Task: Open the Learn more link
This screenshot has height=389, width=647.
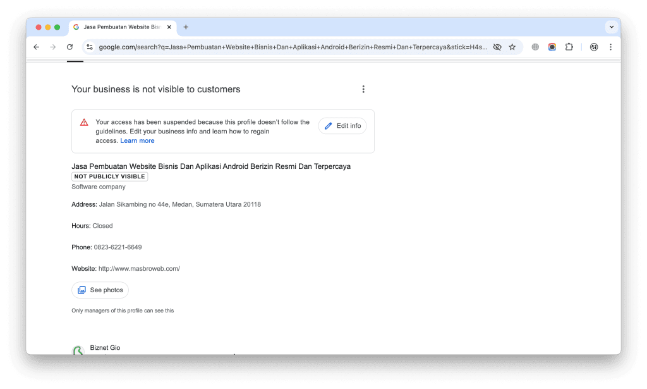Action: (137, 140)
